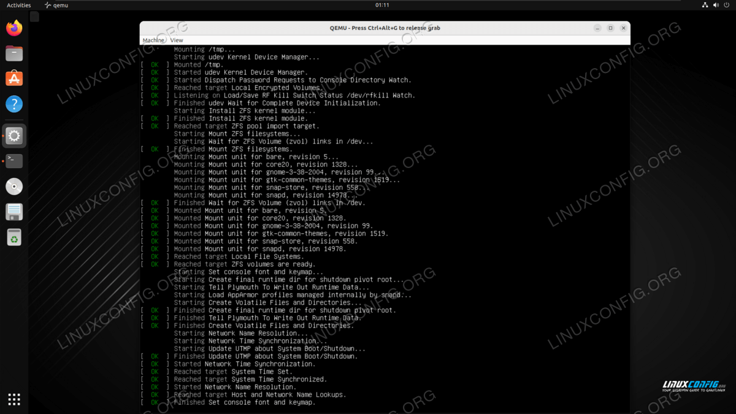Screen dimensions: 736x414
Task: Click 'Finished udev Wait for Complete Device Initialization.'
Action: pyautogui.click(x=277, y=103)
